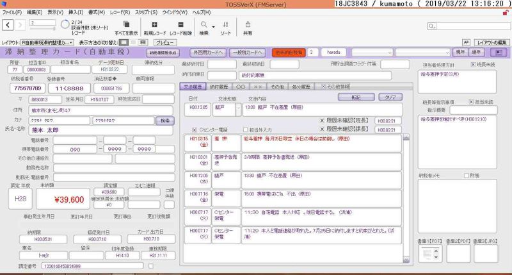Switch to the その他 tab
This screenshot has width=512, height=275.
click(277, 87)
